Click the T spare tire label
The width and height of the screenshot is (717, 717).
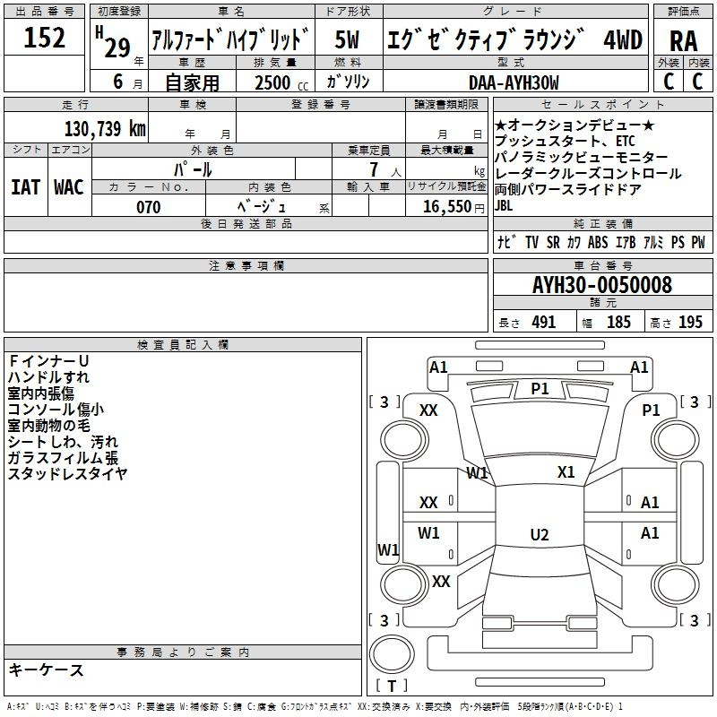tap(392, 686)
